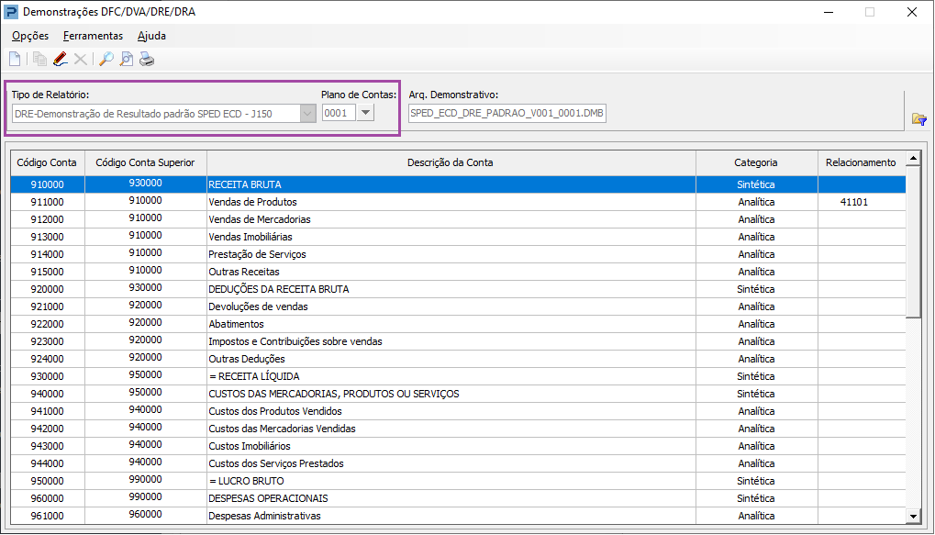Image resolution: width=935 pixels, height=535 pixels.
Task: Click the Arq. Demonstrativo file field
Action: click(506, 113)
